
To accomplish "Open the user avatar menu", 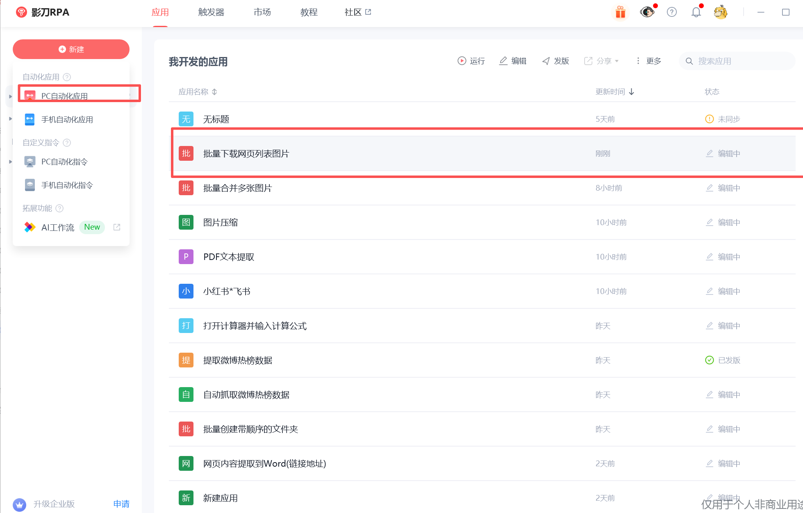I will 720,12.
